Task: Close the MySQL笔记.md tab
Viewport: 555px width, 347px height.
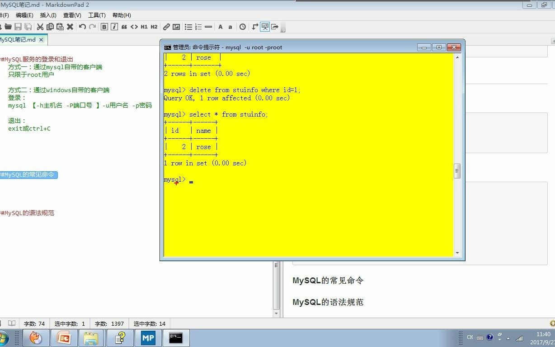Action: pyautogui.click(x=41, y=40)
